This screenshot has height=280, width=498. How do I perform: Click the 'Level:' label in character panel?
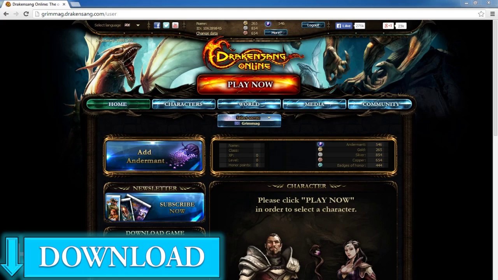coord(233,160)
